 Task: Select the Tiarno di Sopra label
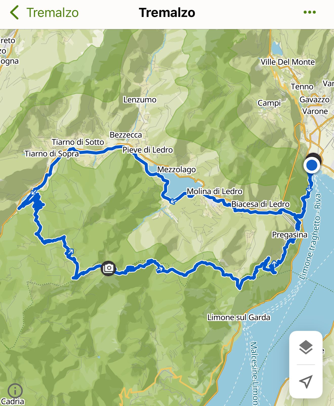(x=52, y=154)
